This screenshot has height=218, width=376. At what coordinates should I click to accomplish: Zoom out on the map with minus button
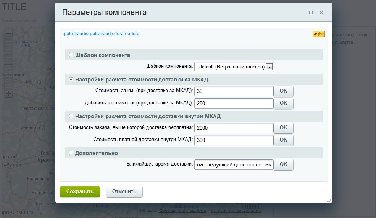(8, 33)
